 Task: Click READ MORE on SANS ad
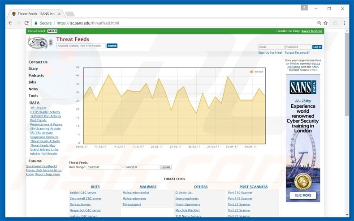[x=303, y=195]
